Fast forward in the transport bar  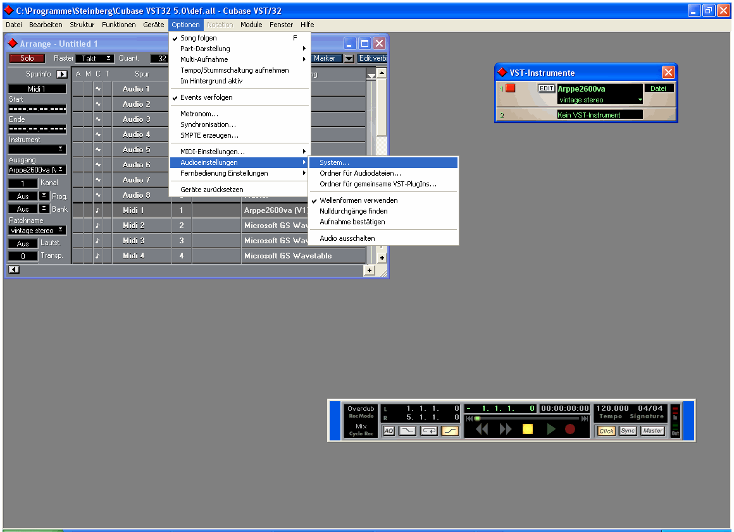(505, 428)
